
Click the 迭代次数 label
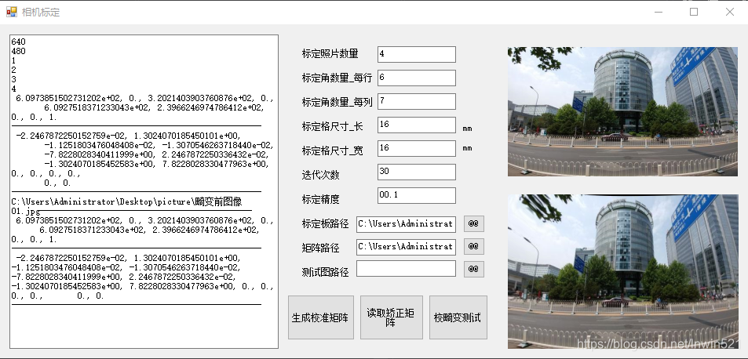320,175
